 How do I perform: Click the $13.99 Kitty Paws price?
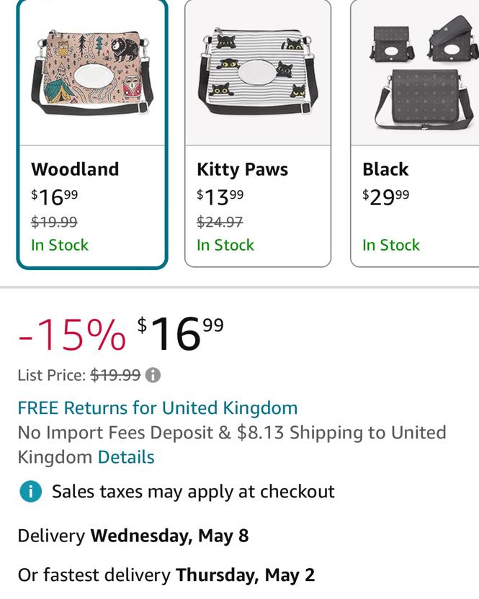coord(220,197)
